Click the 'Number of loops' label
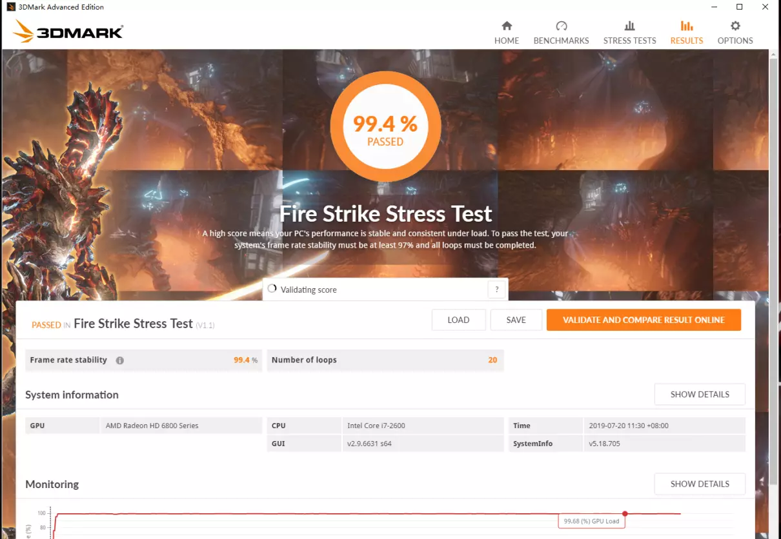 [304, 360]
